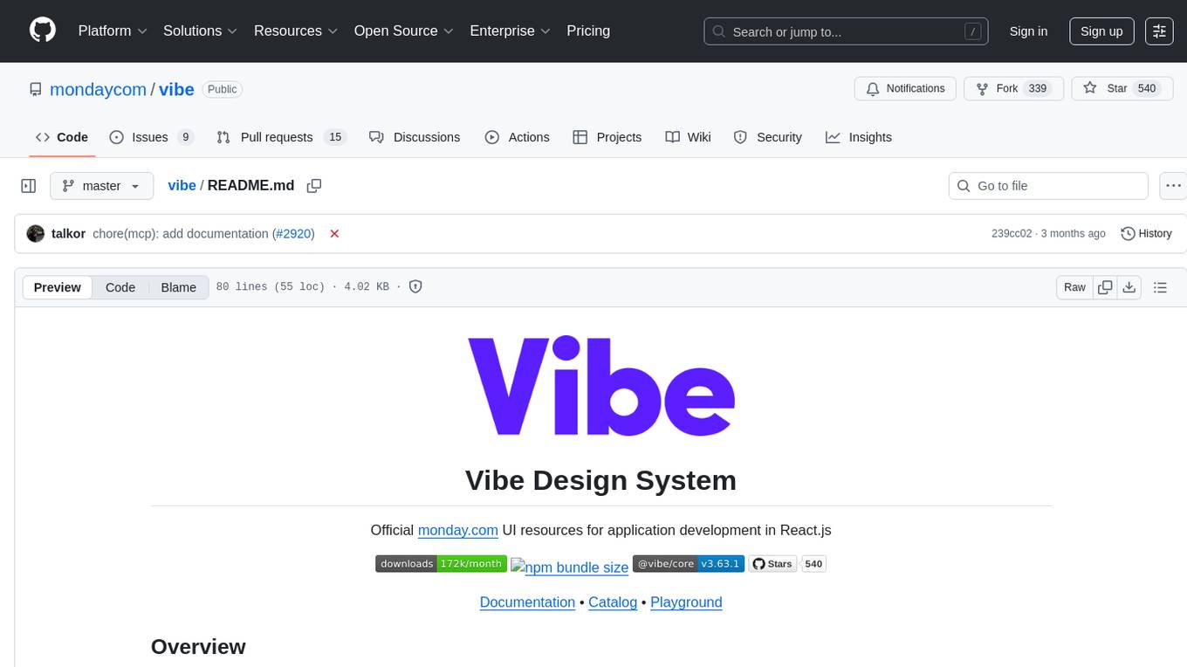
Task: Switch to the Projects tab
Action: click(607, 137)
